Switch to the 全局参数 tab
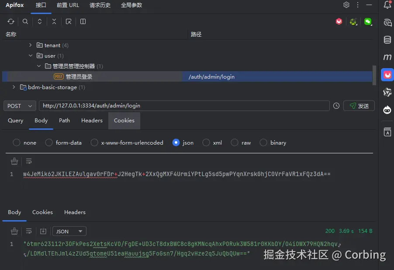 click(131, 5)
